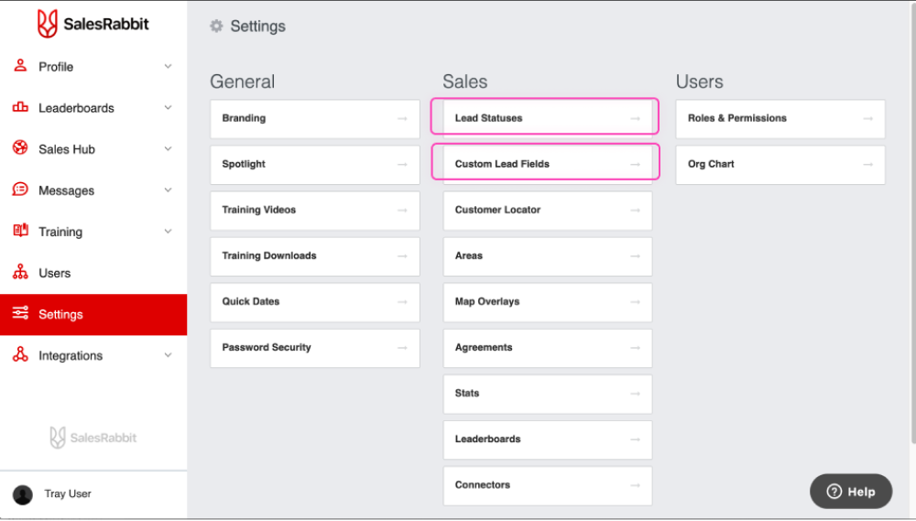Screen dimensions: 916x521
Task: Click the Help button
Action: (851, 492)
